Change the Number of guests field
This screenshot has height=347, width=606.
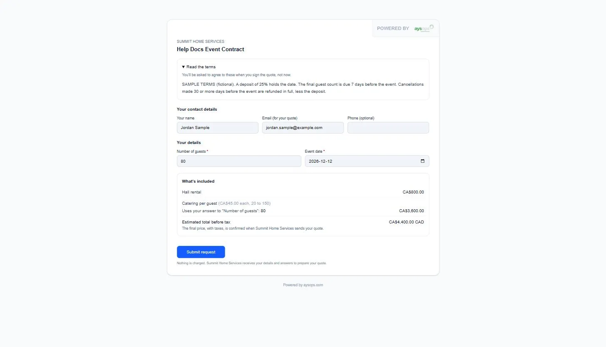(x=239, y=161)
